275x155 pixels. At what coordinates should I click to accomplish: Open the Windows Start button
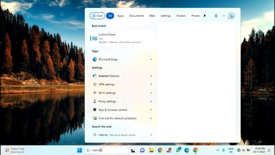(79, 150)
